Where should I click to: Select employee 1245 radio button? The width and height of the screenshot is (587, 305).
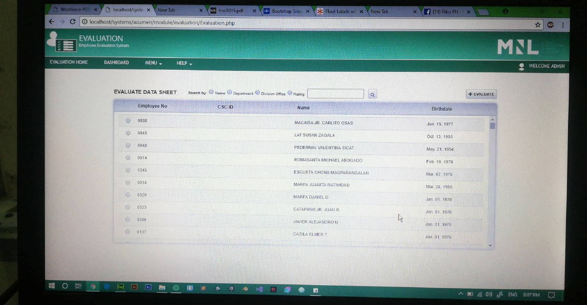tap(128, 170)
